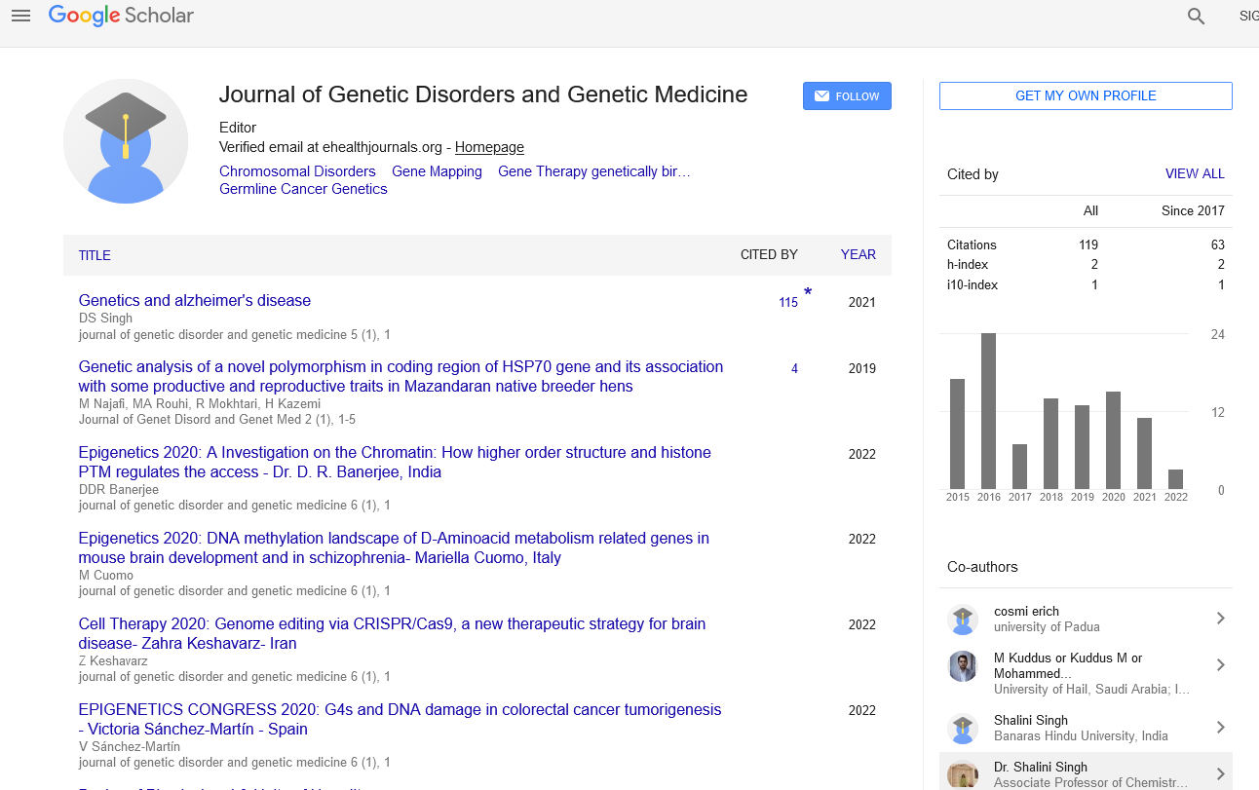Click the Follow button
The width and height of the screenshot is (1259, 790).
(x=847, y=96)
